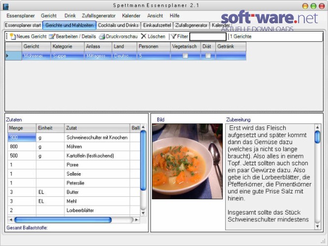Switch to Zufallsgenerator tab

coord(191,25)
